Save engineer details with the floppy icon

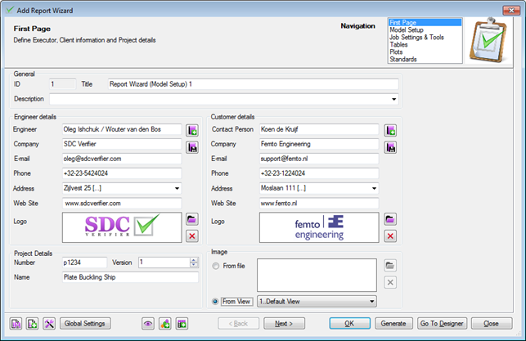tap(192, 147)
